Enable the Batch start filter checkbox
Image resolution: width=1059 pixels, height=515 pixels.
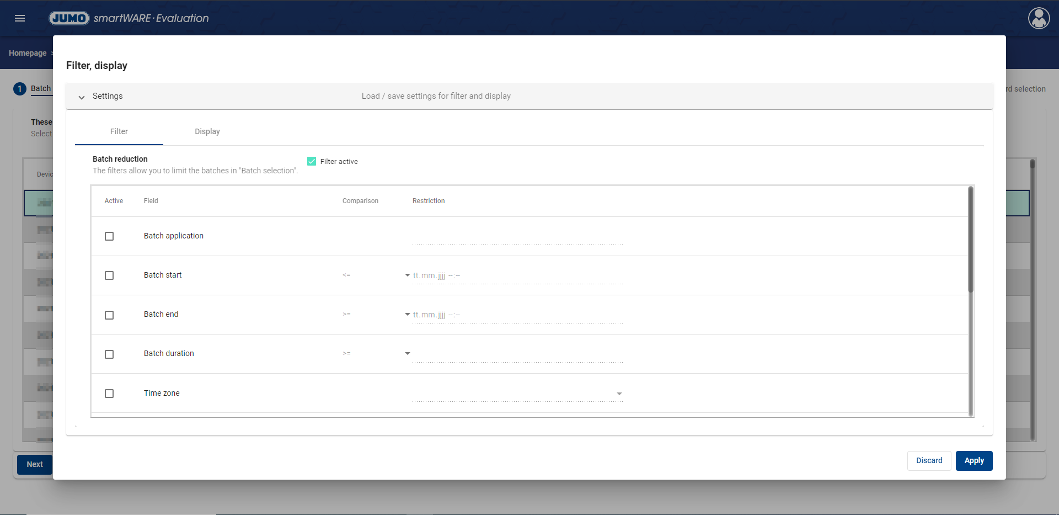[x=109, y=275]
